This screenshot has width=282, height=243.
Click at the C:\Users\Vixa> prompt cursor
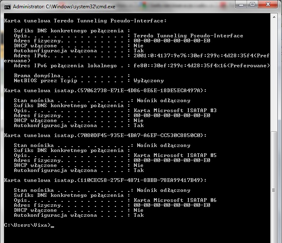click(x=52, y=226)
